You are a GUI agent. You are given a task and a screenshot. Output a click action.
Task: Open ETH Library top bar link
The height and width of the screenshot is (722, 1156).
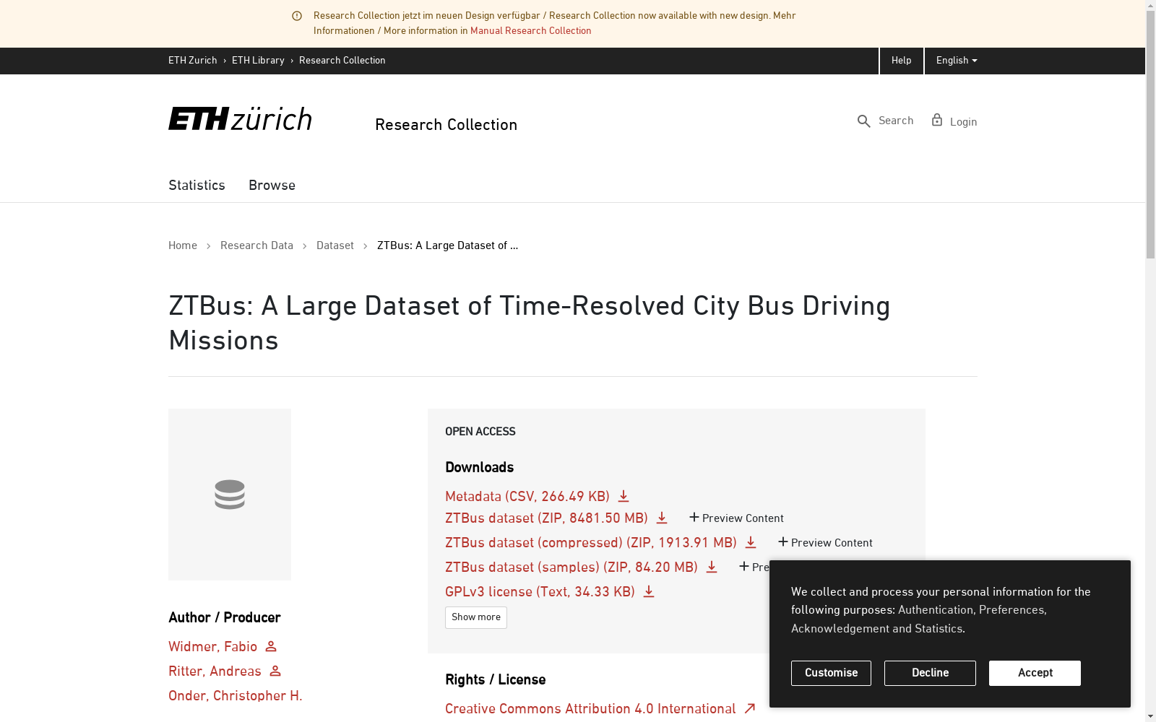(x=258, y=61)
